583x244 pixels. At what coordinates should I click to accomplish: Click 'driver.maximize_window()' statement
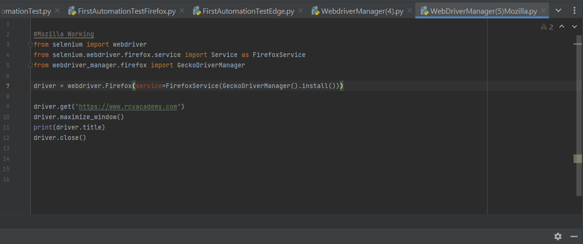79,117
